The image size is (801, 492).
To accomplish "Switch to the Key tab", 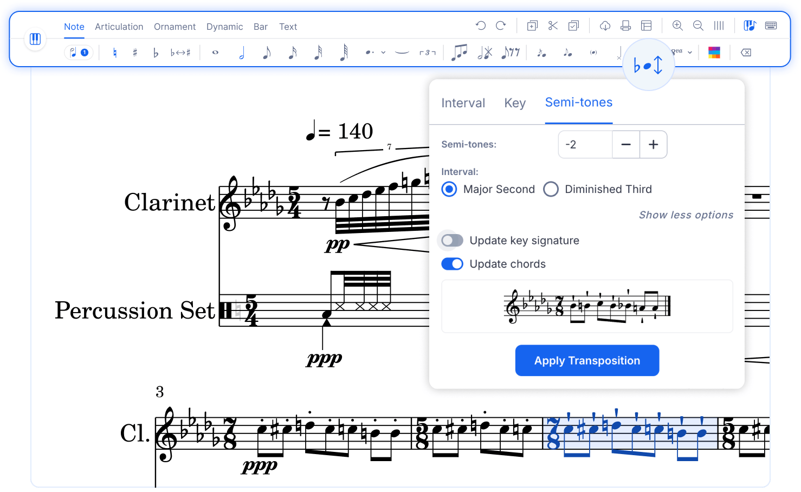I will point(514,103).
